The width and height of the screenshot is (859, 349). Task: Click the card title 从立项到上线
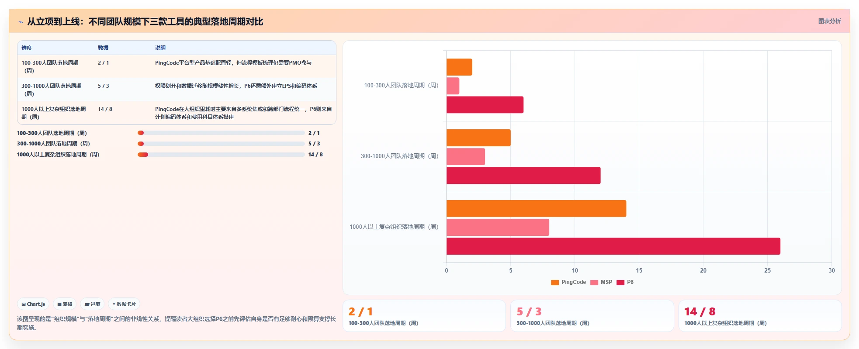pos(145,22)
